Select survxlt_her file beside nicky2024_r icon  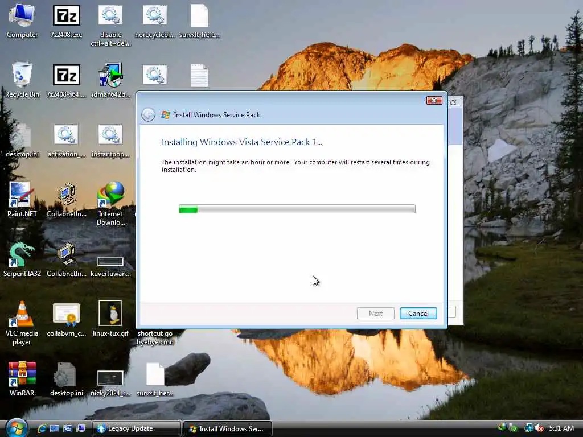[155, 379]
